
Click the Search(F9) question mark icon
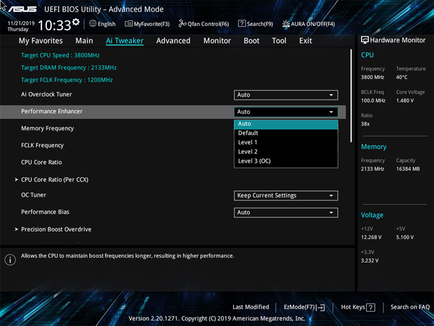click(242, 24)
